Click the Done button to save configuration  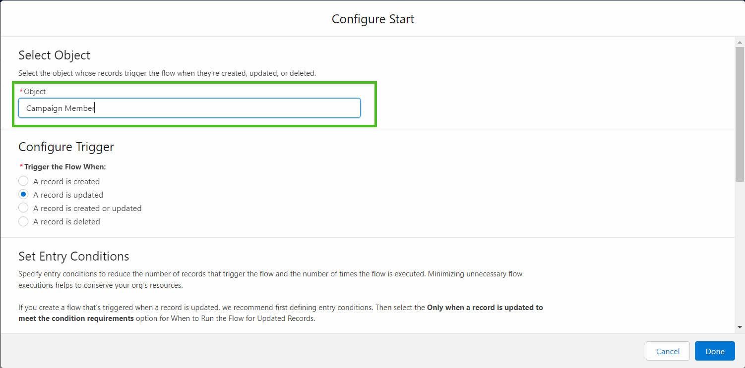coord(715,351)
